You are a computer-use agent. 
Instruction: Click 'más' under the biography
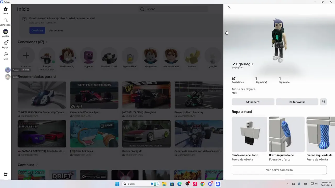click(x=234, y=93)
